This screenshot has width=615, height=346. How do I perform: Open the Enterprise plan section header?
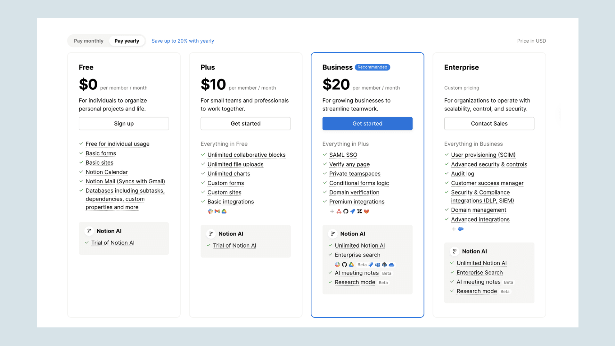461,67
